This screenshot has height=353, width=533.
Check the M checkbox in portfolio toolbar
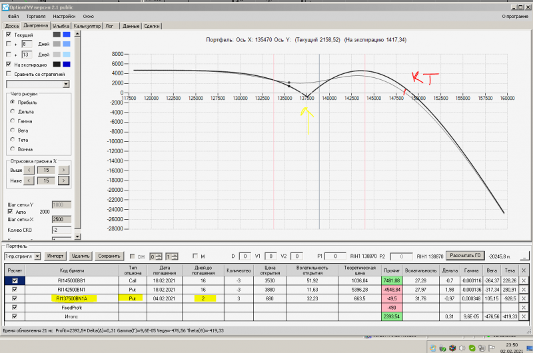coord(195,256)
